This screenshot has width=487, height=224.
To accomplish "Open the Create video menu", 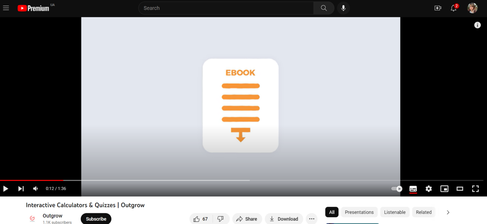I will point(438,8).
